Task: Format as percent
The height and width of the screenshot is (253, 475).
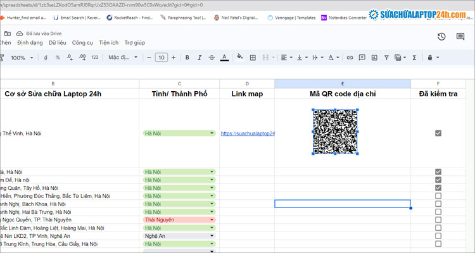Action: click(58, 58)
